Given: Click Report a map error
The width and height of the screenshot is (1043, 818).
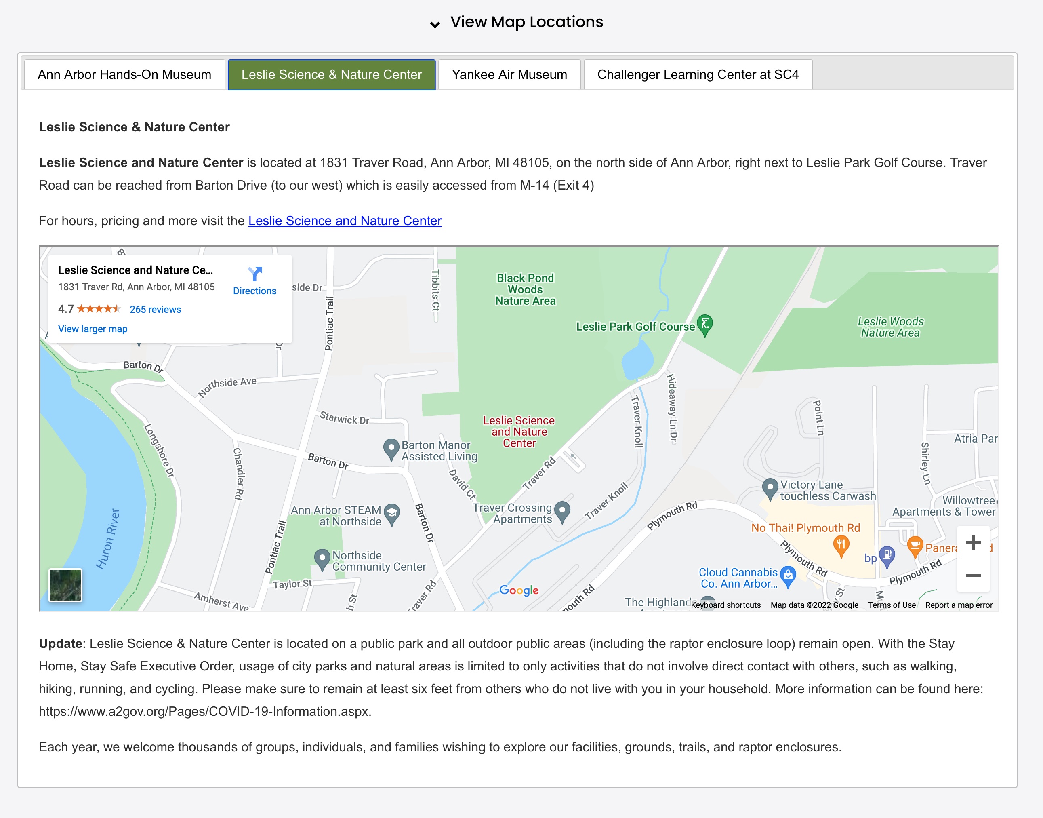Looking at the screenshot, I should click(x=959, y=605).
